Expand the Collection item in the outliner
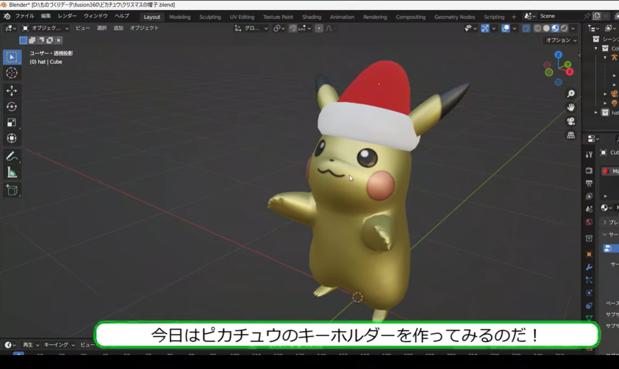The height and width of the screenshot is (369, 619). click(596, 48)
